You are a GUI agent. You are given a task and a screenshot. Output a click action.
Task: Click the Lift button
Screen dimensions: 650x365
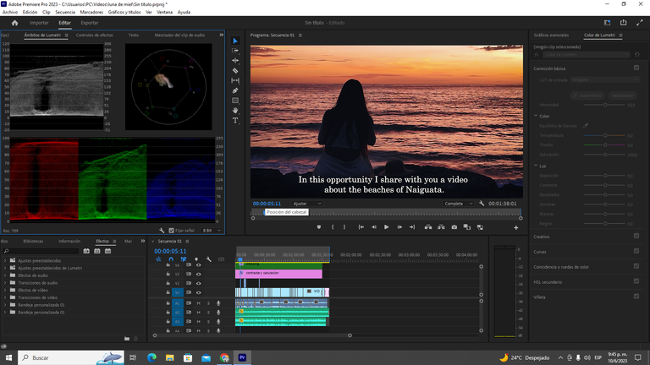(428, 227)
